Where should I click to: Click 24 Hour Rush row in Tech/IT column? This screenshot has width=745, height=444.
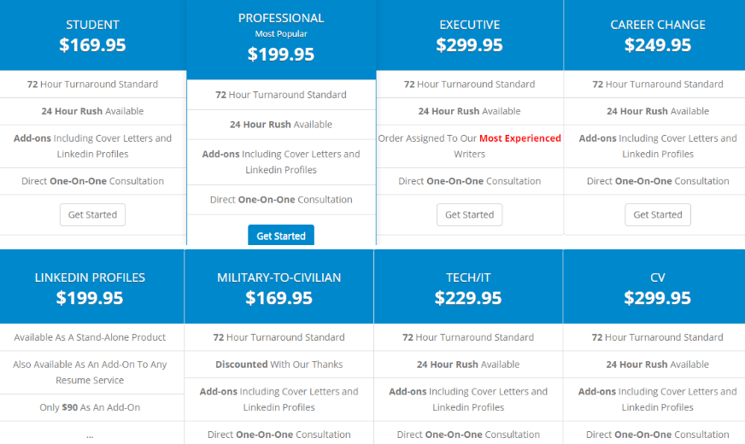[x=468, y=365]
